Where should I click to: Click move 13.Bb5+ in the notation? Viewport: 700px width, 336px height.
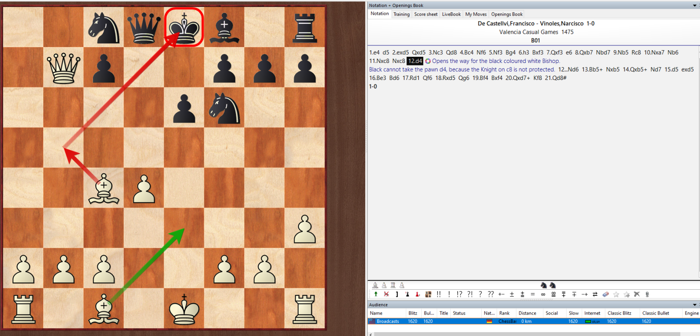(x=592, y=69)
